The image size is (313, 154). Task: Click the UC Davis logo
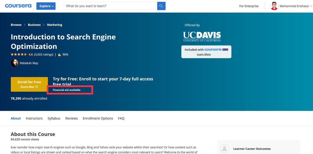[x=202, y=36]
